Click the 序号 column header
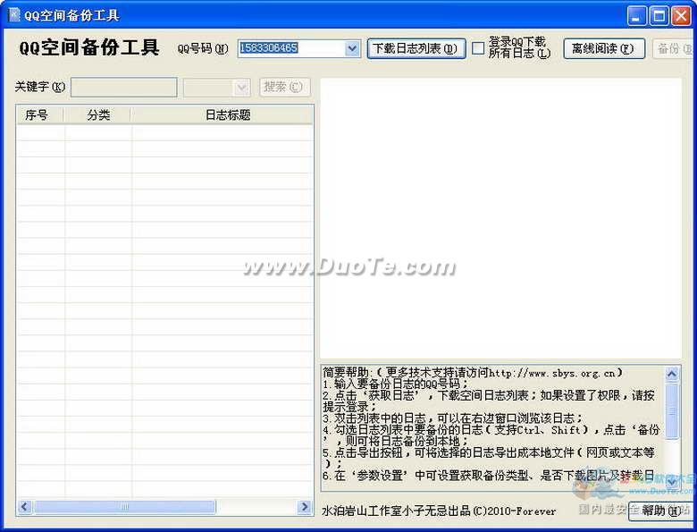This screenshot has width=697, height=532. tap(39, 115)
